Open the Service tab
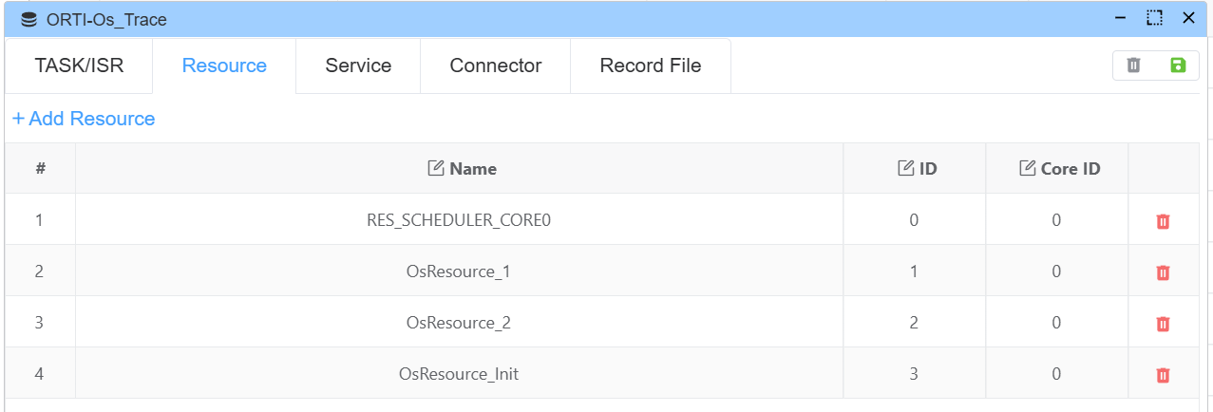The image size is (1213, 412). pyautogui.click(x=358, y=66)
